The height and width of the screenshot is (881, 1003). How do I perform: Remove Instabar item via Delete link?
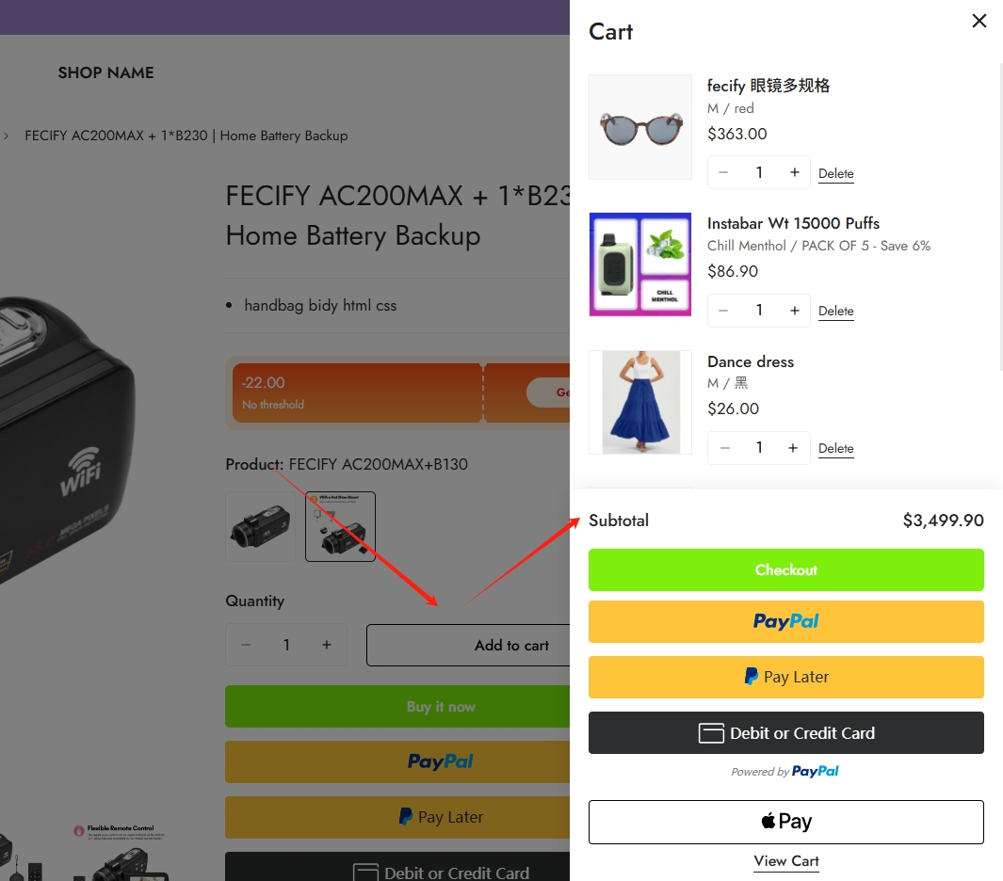pyautogui.click(x=836, y=312)
